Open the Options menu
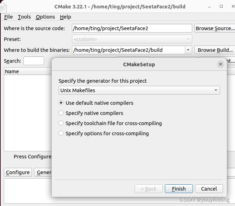The image size is (235, 206). coord(45,17)
